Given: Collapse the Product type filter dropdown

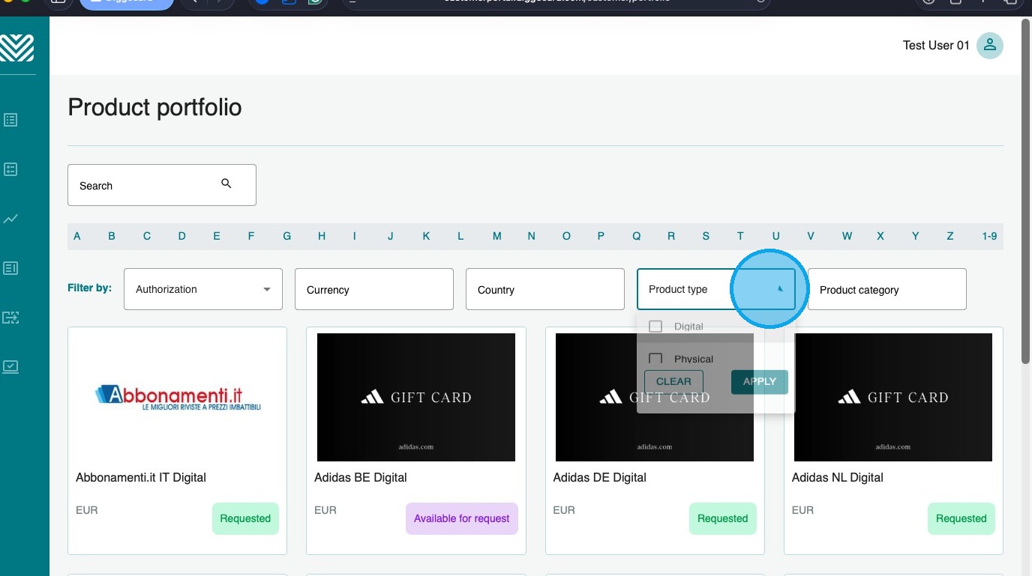Looking at the screenshot, I should tap(716, 289).
